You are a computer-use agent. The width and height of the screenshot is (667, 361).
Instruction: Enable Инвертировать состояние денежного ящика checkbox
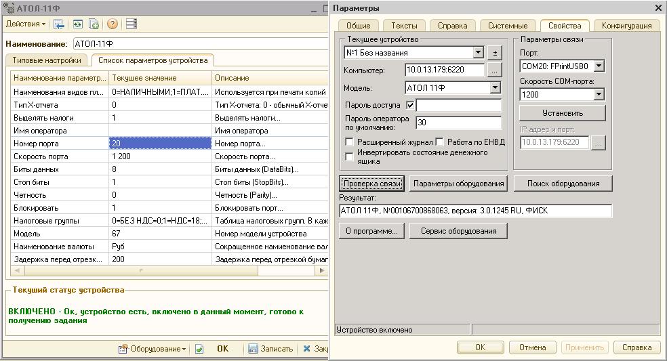click(349, 156)
